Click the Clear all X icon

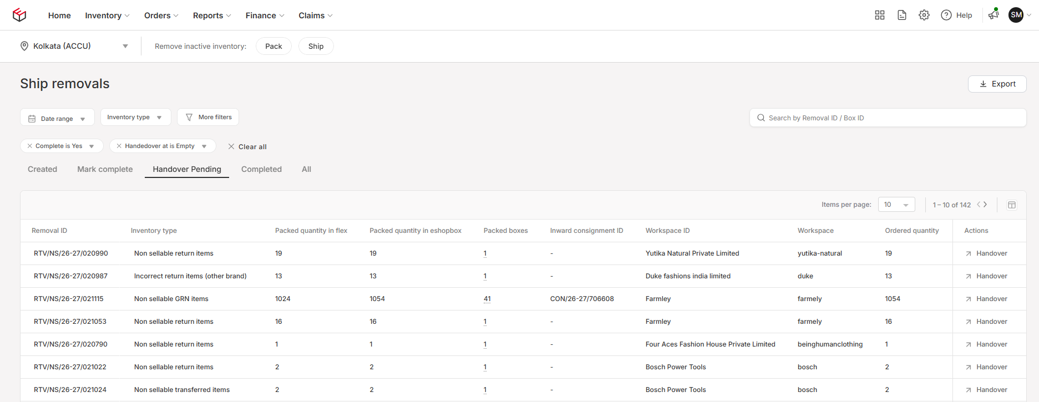coord(231,146)
